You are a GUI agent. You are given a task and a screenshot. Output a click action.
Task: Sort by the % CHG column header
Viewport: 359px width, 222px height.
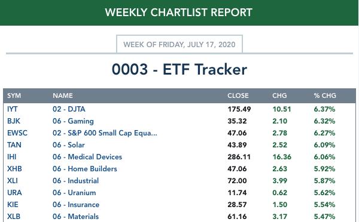tap(325, 95)
